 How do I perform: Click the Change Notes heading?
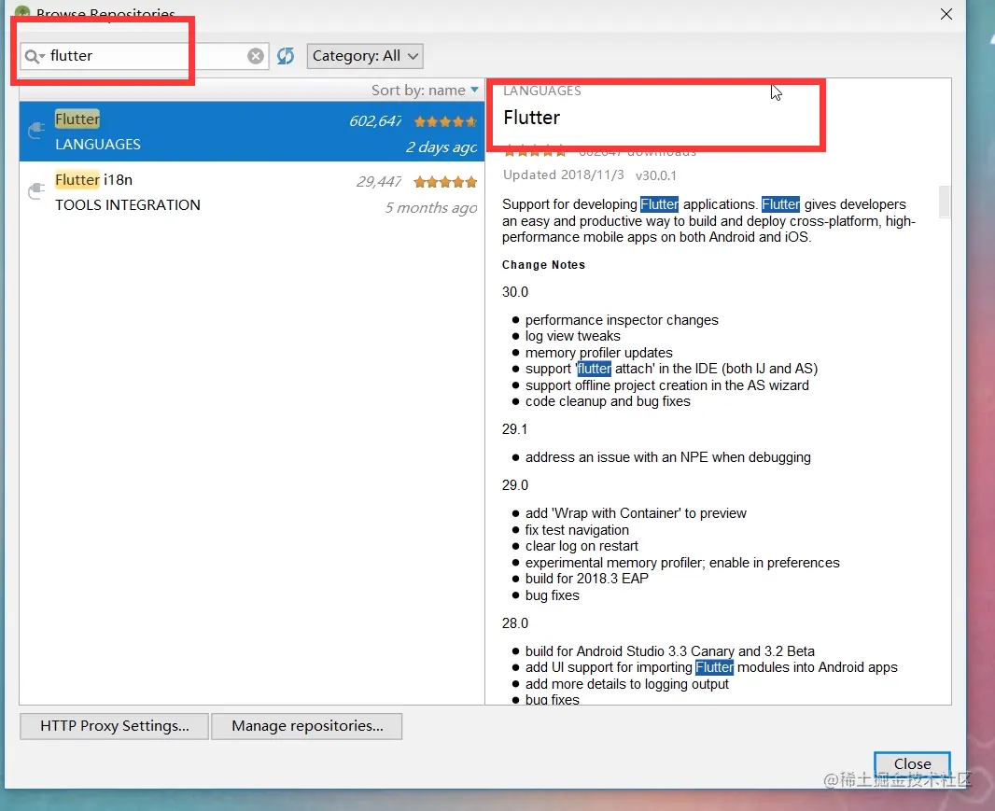coord(544,265)
